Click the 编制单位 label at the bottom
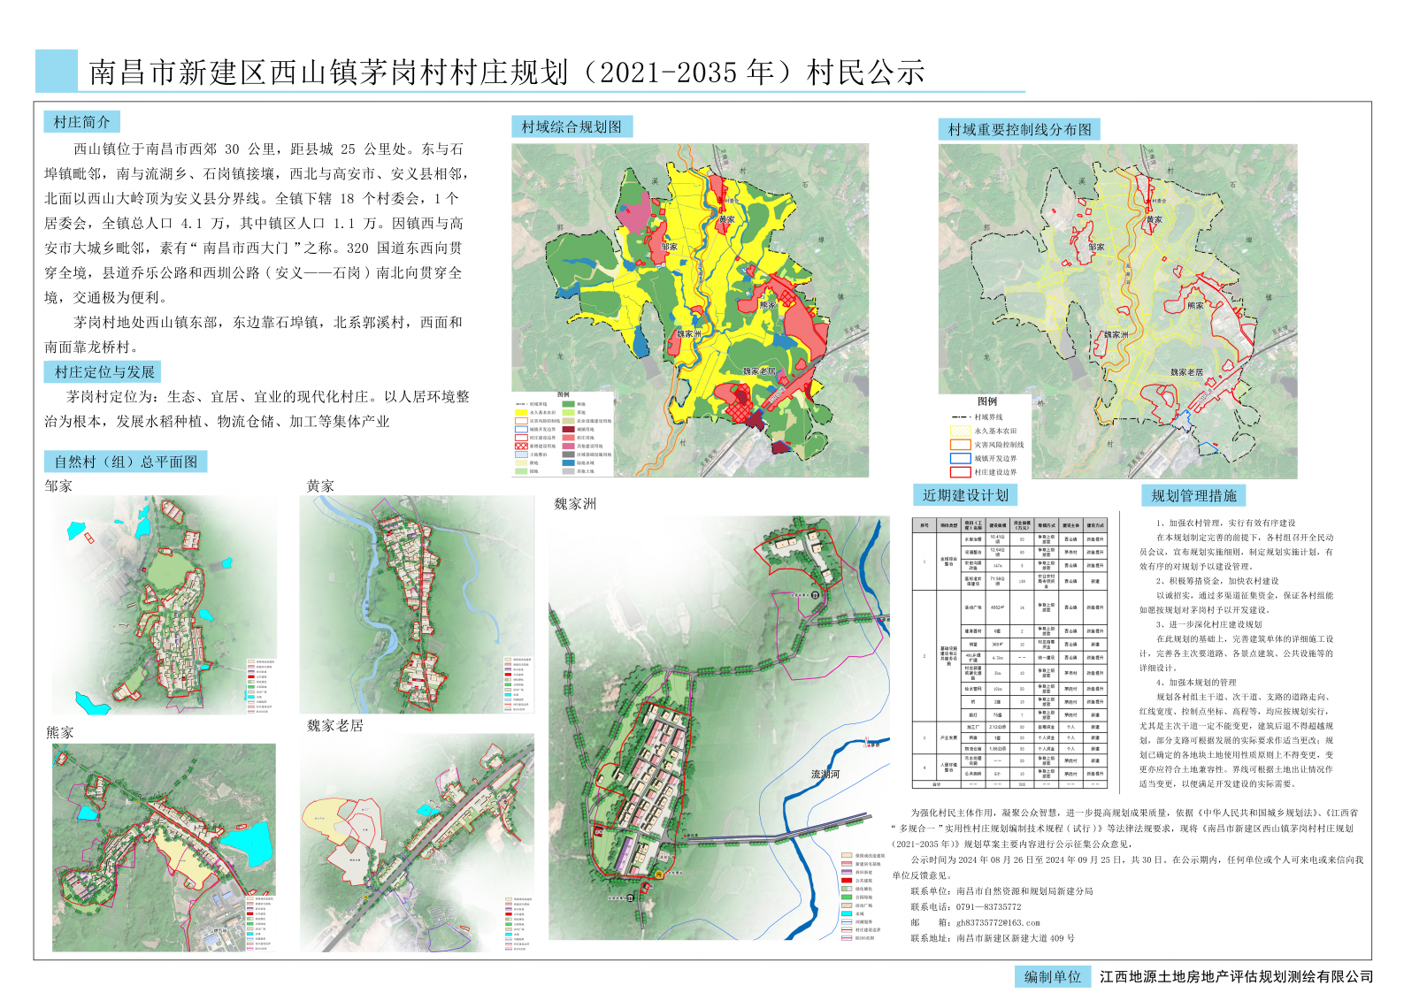Viewport: 1404px width, 993px height. (x=1052, y=976)
